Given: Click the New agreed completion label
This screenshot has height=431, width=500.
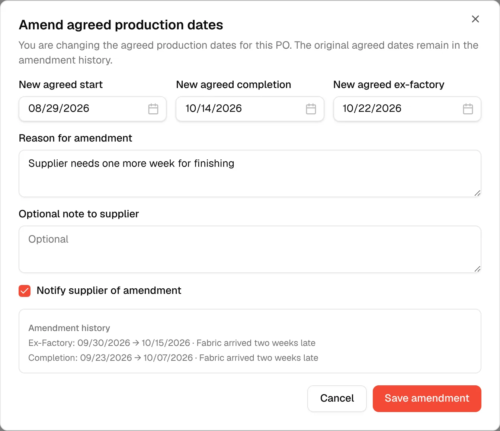Looking at the screenshot, I should click(234, 85).
